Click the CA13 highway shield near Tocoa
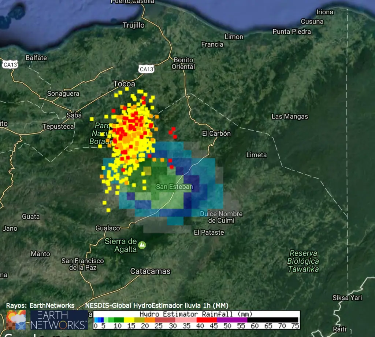Image resolution: width=375 pixels, height=337 pixels. pos(146,69)
